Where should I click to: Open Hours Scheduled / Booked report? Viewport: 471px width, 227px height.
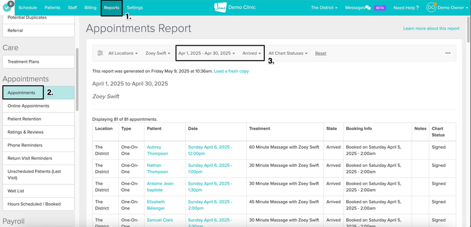coord(38,204)
